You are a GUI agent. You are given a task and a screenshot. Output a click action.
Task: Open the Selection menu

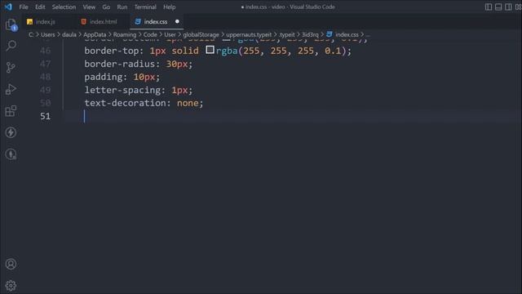[x=64, y=7]
